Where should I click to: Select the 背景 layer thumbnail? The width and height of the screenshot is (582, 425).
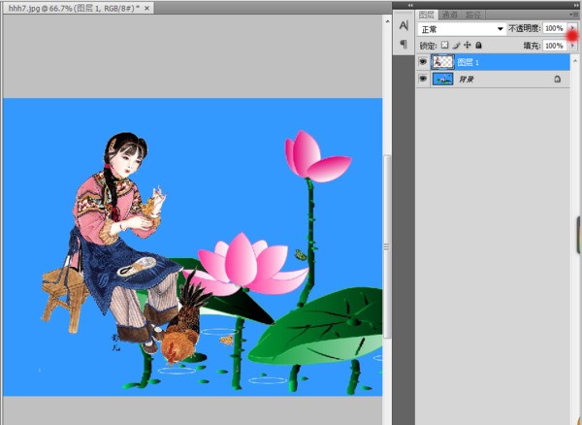pyautogui.click(x=442, y=79)
